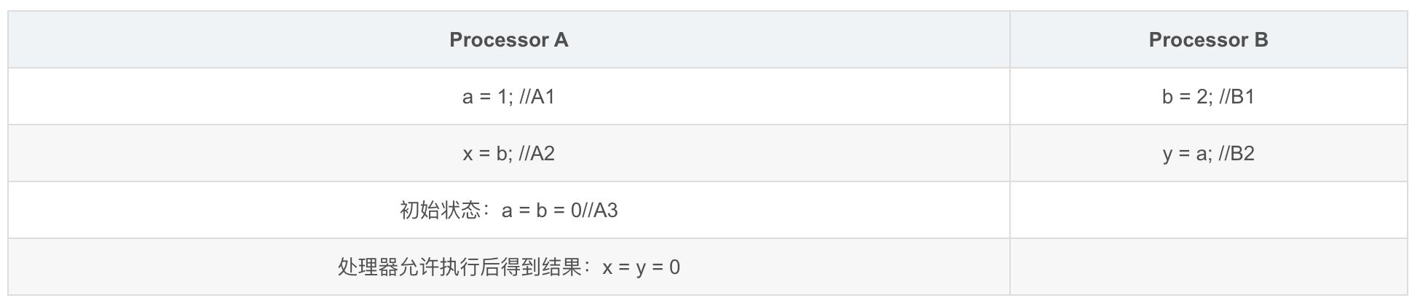Click empty Processor B cell beside 初始状态 row
The height and width of the screenshot is (306, 1420).
(1208, 211)
